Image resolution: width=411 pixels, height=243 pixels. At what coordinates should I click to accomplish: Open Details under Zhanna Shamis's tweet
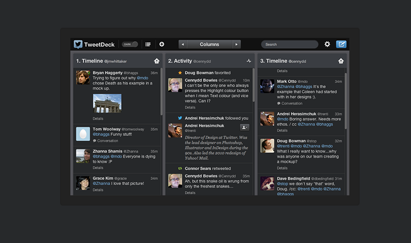[98, 168]
